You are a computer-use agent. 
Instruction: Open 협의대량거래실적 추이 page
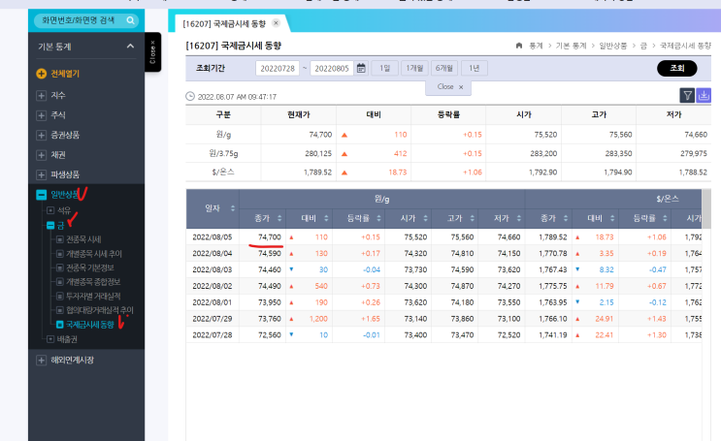[99, 310]
